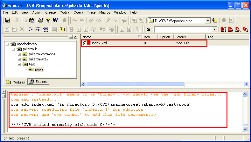The width and height of the screenshot is (251, 142).
Task: Click the context help arrow icon
Action: coord(55,20)
